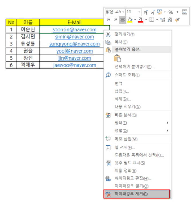Click the Quick Analysis icon

tap(108, 115)
